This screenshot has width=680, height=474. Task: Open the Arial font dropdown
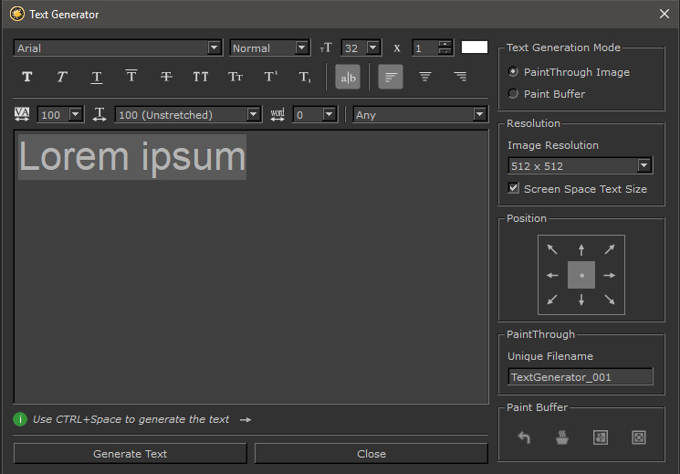click(214, 47)
